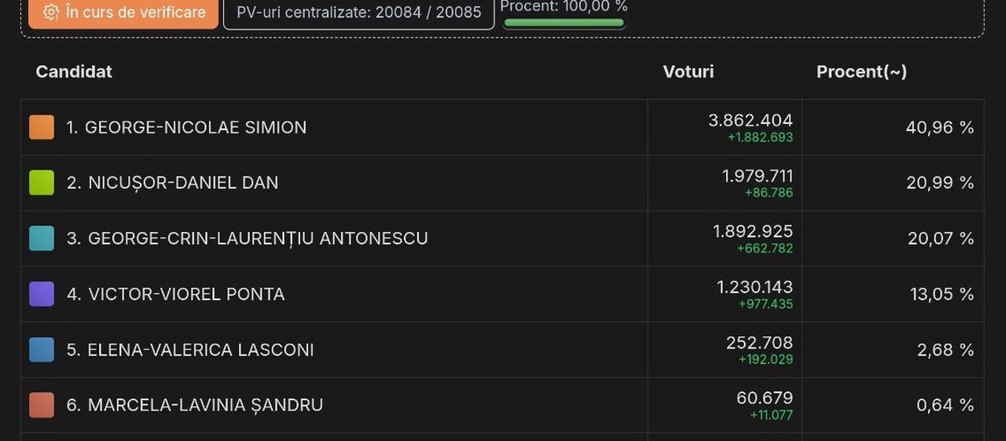1006x441 pixels.
Task: Click the 'În curs de verificare' status button
Action: (x=123, y=13)
